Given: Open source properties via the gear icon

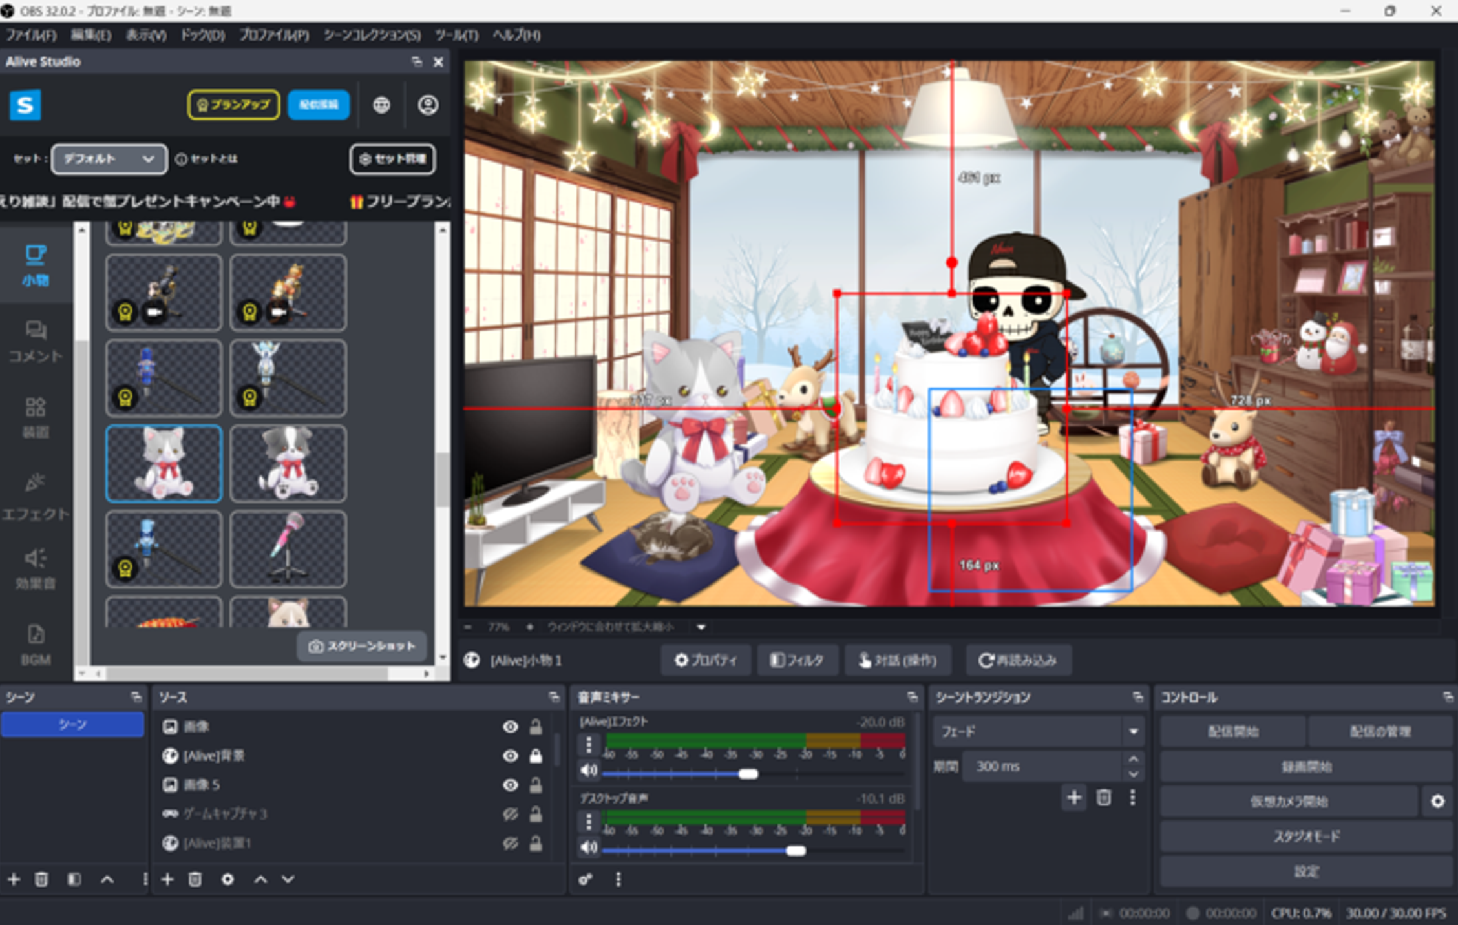Looking at the screenshot, I should click(227, 880).
